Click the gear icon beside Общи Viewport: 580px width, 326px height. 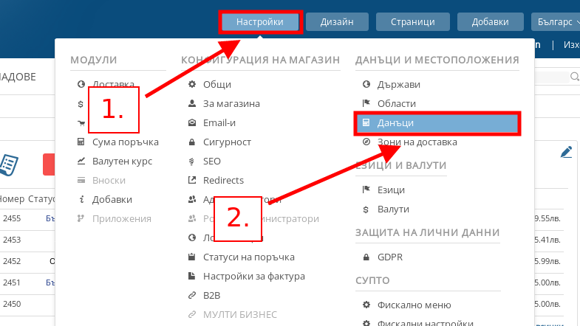192,85
